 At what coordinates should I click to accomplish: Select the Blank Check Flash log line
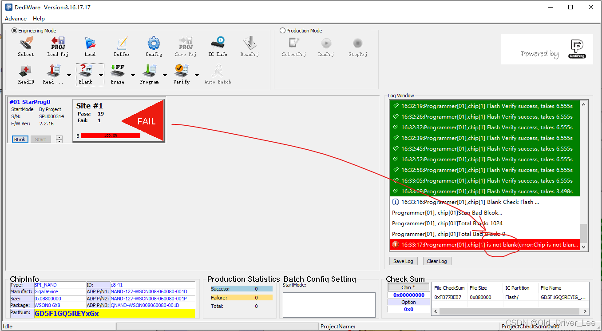485,202
